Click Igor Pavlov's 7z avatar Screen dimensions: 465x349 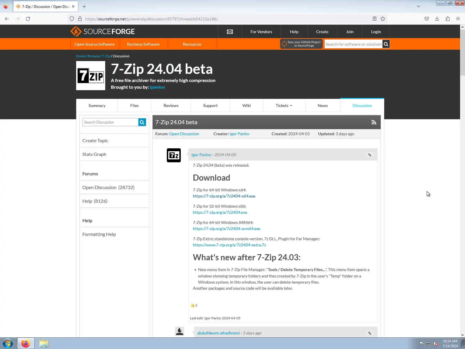pos(174,155)
